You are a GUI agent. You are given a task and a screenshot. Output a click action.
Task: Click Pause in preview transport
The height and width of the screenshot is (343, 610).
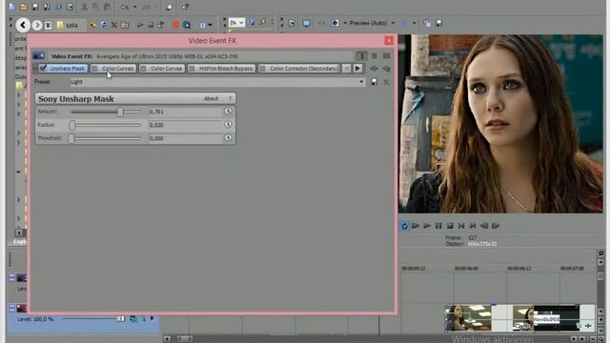pos(438,226)
